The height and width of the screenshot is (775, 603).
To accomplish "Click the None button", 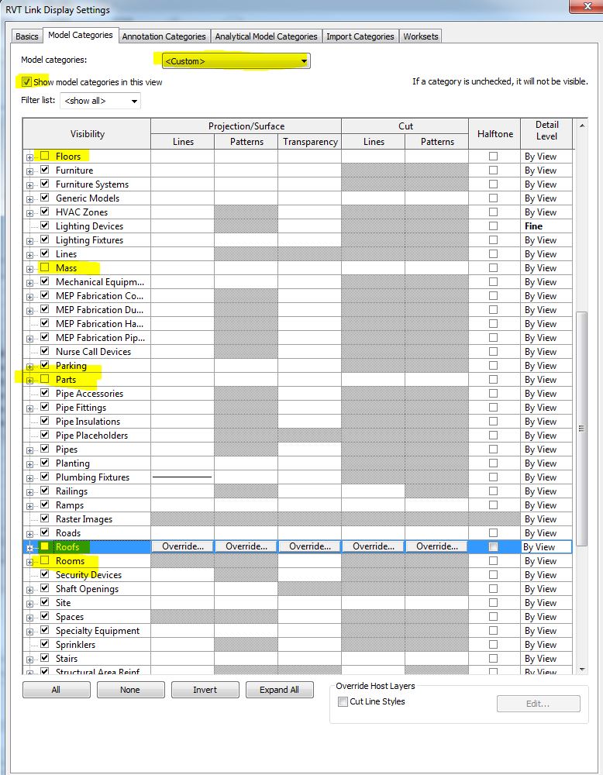I will pyautogui.click(x=130, y=690).
